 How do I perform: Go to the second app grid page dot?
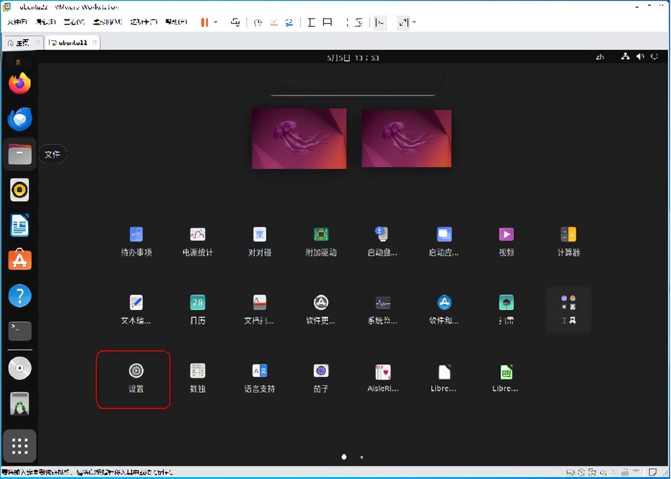361,457
